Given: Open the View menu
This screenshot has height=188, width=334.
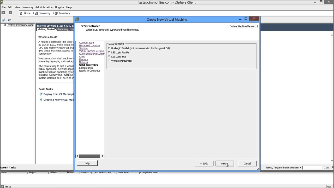Looking at the screenshot, I should coord(17,7).
